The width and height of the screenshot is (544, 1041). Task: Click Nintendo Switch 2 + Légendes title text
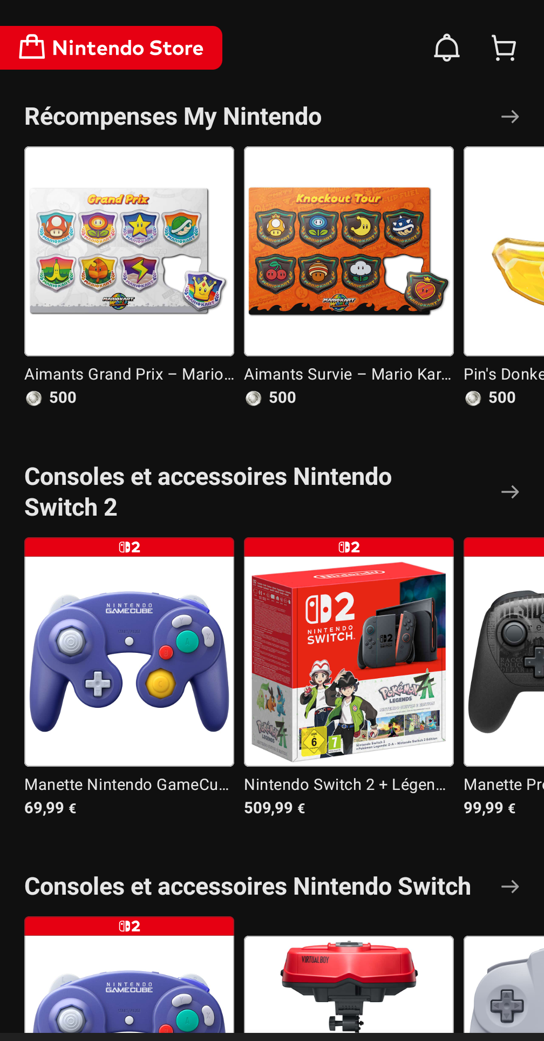tap(345, 785)
